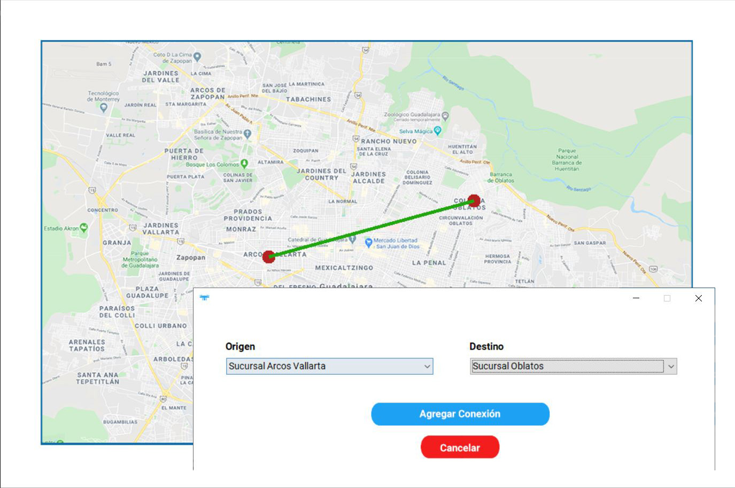Click the "COLLI URBANO" map label
The width and height of the screenshot is (735, 488).
161,326
